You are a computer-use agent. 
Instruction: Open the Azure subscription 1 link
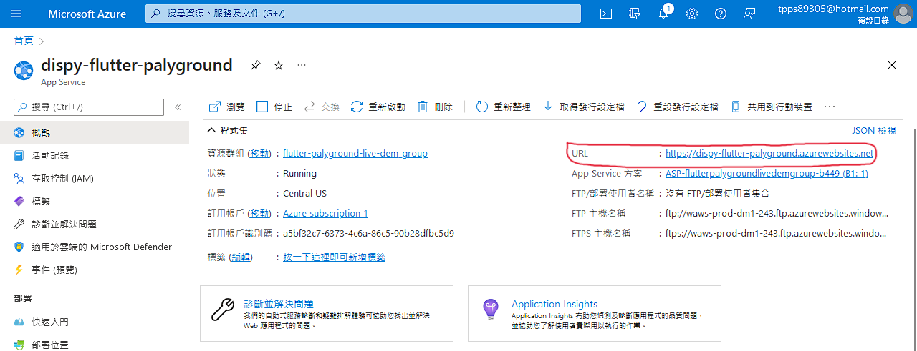(x=325, y=213)
